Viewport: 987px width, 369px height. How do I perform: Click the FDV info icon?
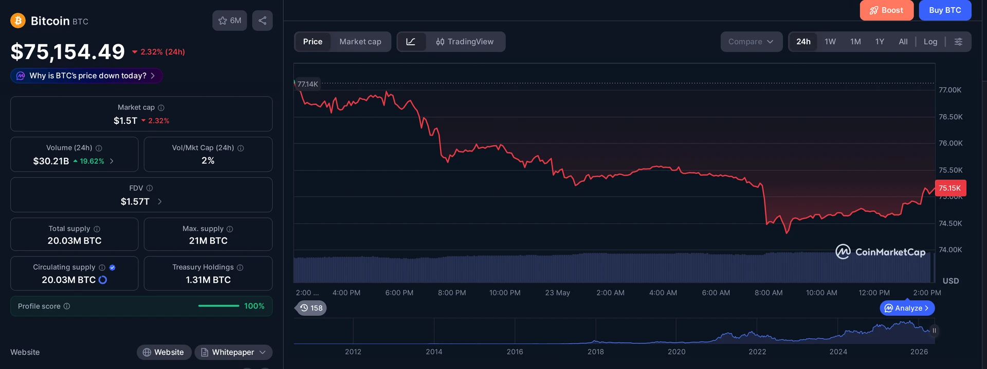coord(150,188)
